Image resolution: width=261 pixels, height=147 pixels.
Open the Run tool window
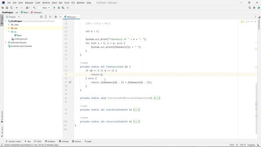pyautogui.click(x=28, y=141)
